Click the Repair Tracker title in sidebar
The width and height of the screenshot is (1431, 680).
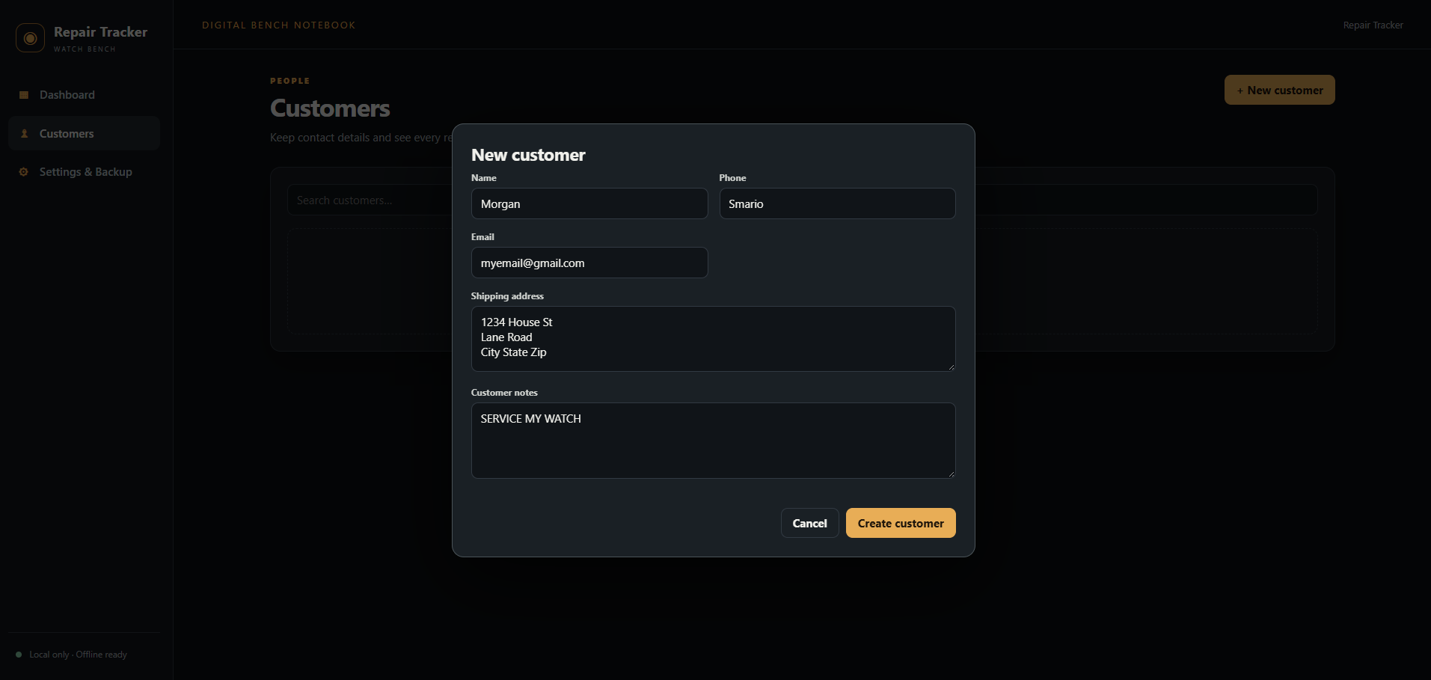point(100,32)
